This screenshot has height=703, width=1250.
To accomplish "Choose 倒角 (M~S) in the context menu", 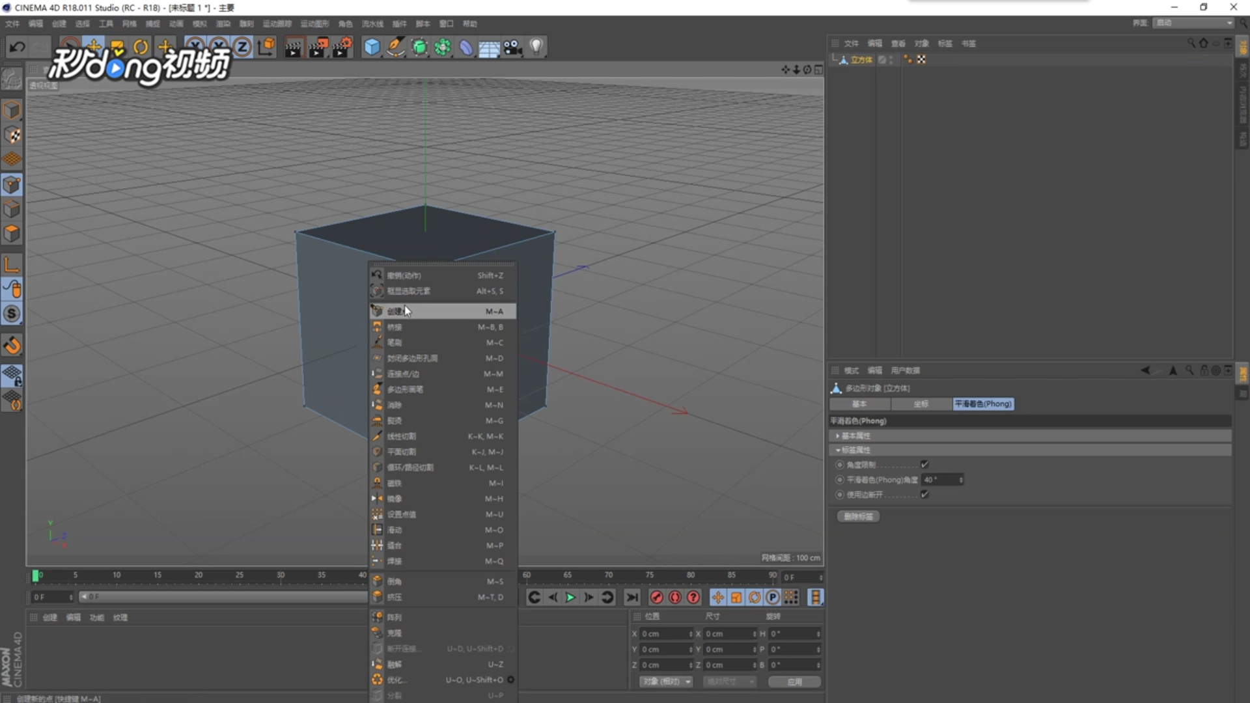I will (x=443, y=581).
